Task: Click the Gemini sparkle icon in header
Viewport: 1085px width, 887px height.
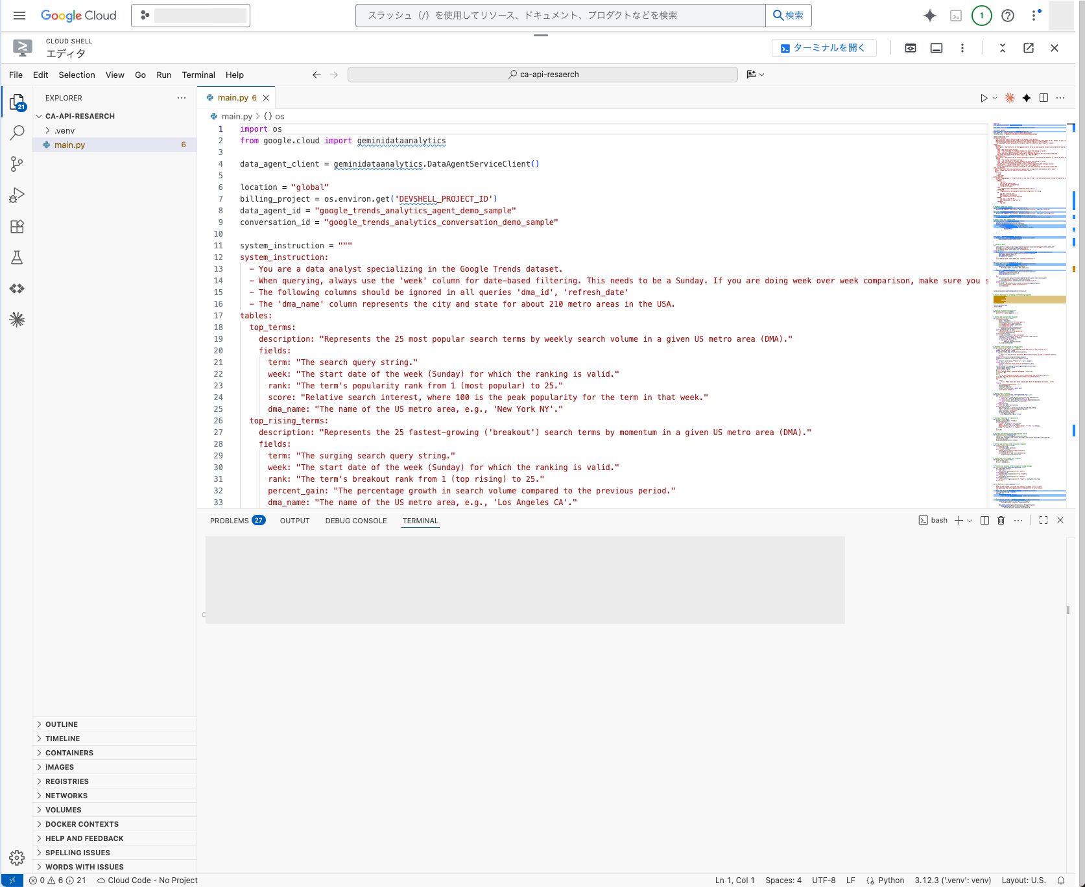Action: pos(929,16)
